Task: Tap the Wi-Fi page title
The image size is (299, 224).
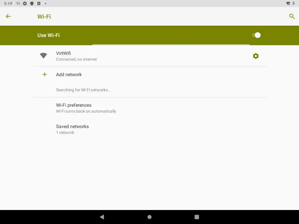Action: (44, 17)
